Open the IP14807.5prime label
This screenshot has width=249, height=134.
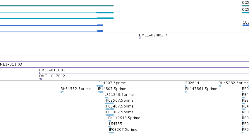coord(112,89)
